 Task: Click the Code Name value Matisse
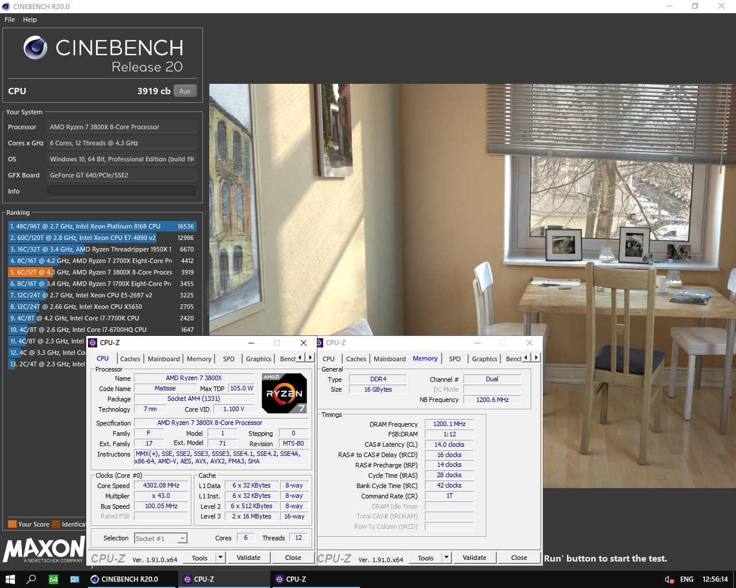(165, 388)
